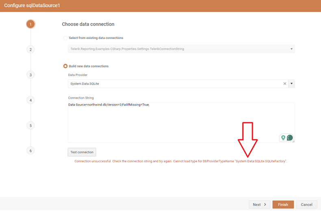The width and height of the screenshot is (321, 211).
Task: Go to wizard step 6
Action: [x=30, y=151]
